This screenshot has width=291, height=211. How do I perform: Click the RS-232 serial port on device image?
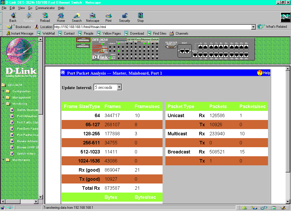pos(171,47)
